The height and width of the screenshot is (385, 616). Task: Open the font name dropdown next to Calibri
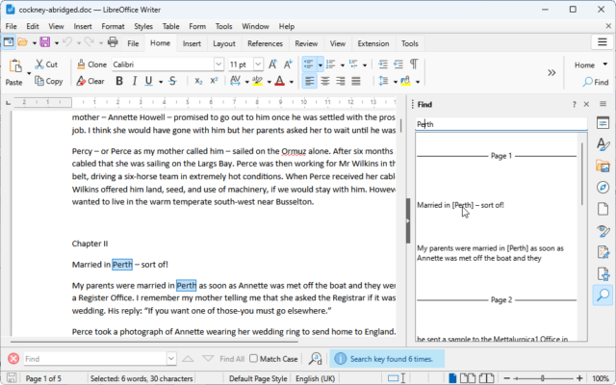(218, 64)
